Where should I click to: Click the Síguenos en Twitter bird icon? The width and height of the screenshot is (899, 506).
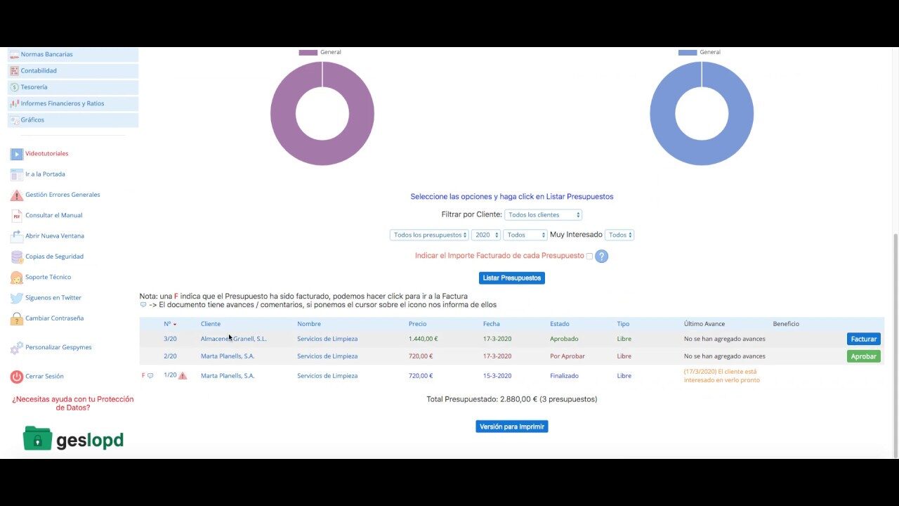pyautogui.click(x=17, y=298)
